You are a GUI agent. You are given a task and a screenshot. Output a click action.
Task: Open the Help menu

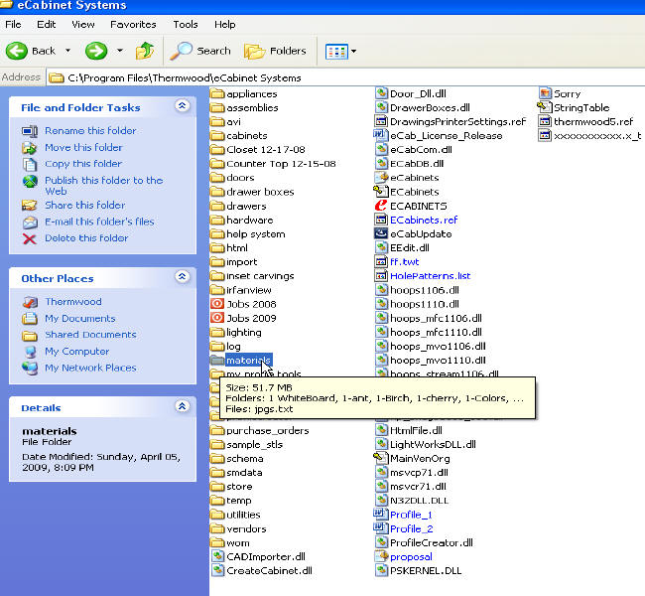pos(224,24)
